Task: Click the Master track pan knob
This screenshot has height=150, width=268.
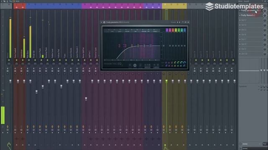Action: pyautogui.click(x=9, y=64)
